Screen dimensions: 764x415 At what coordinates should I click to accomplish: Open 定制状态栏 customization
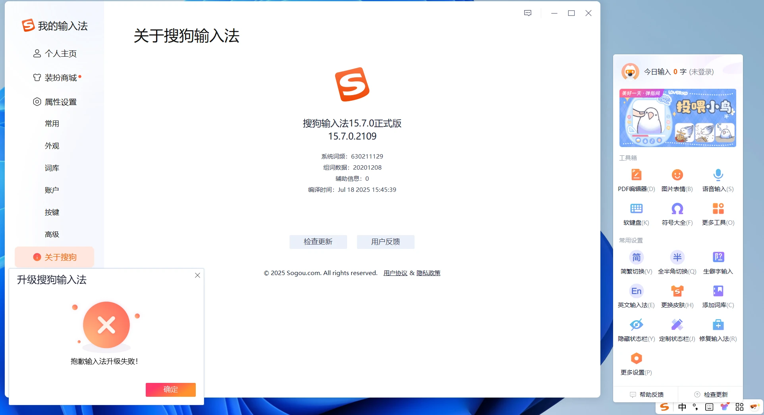point(677,325)
